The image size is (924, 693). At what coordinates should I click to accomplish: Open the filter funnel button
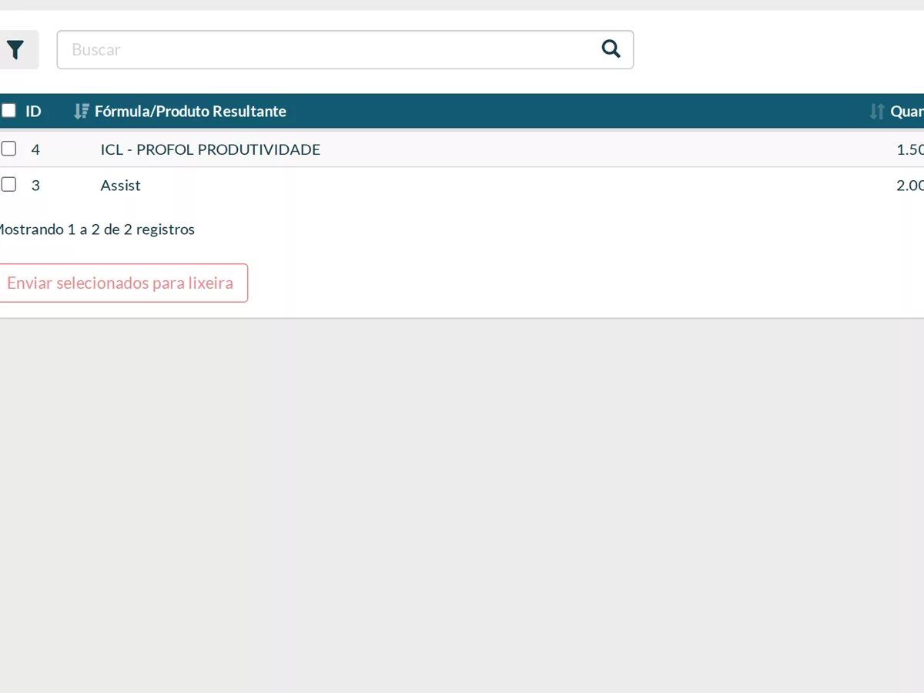tap(15, 50)
